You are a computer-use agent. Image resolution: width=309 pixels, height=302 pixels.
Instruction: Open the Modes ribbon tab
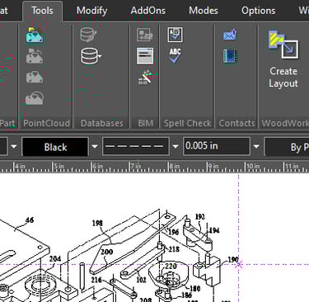pyautogui.click(x=204, y=11)
